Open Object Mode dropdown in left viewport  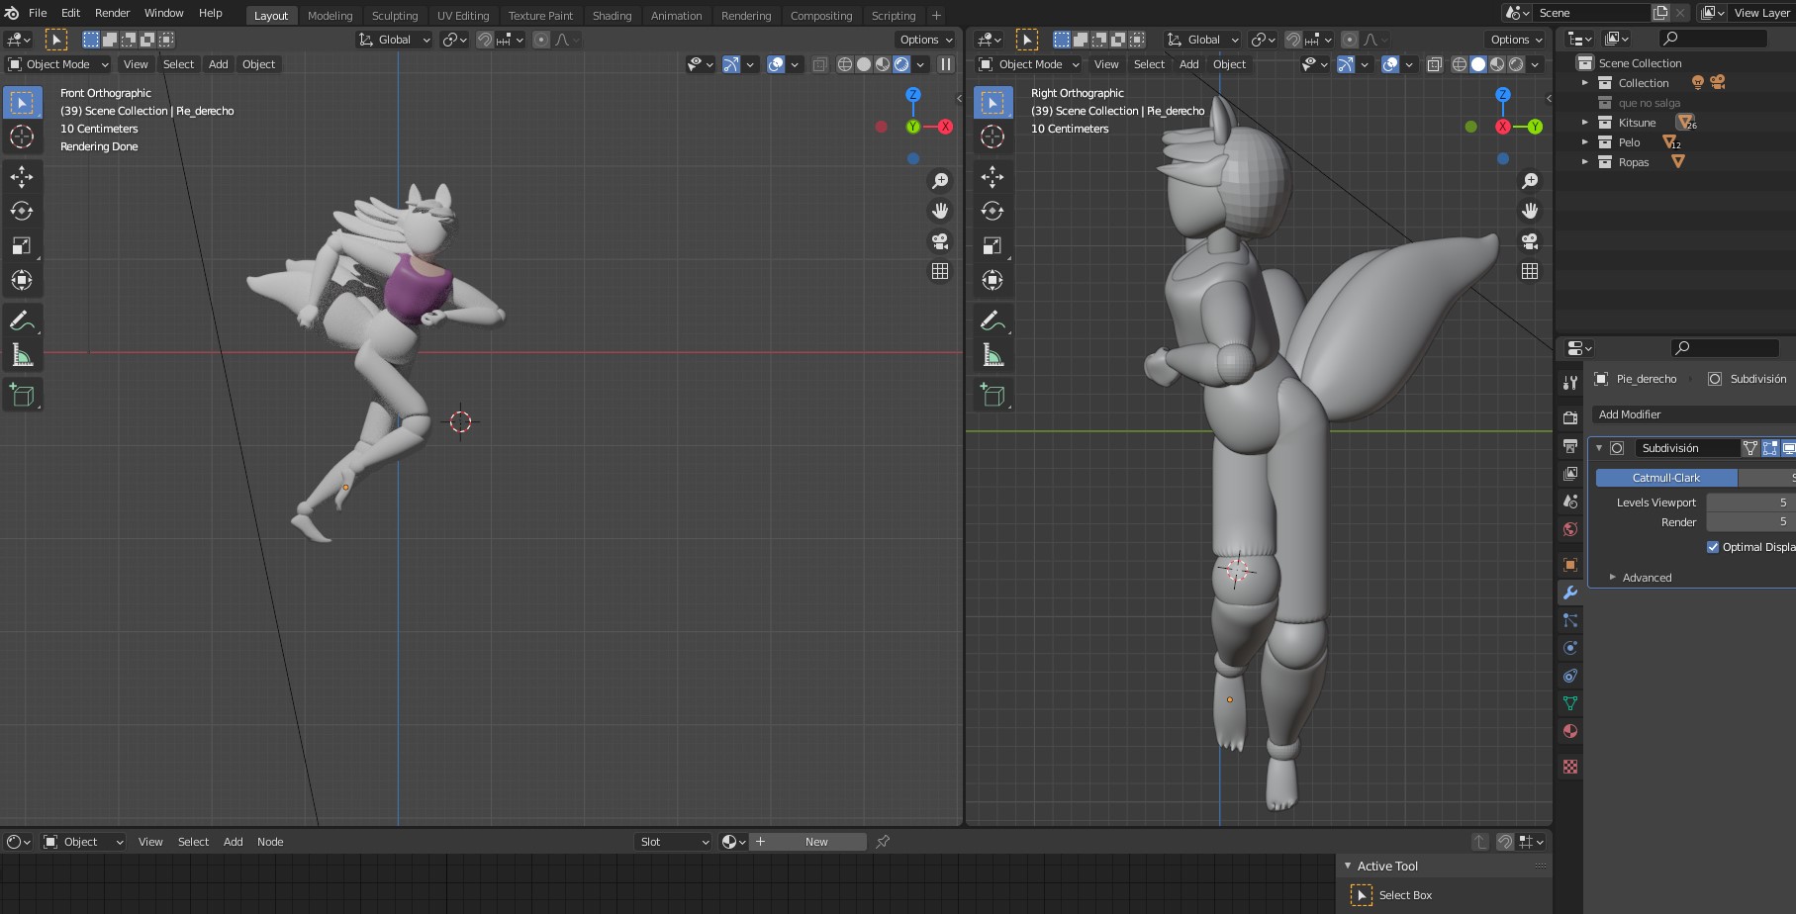(x=58, y=64)
